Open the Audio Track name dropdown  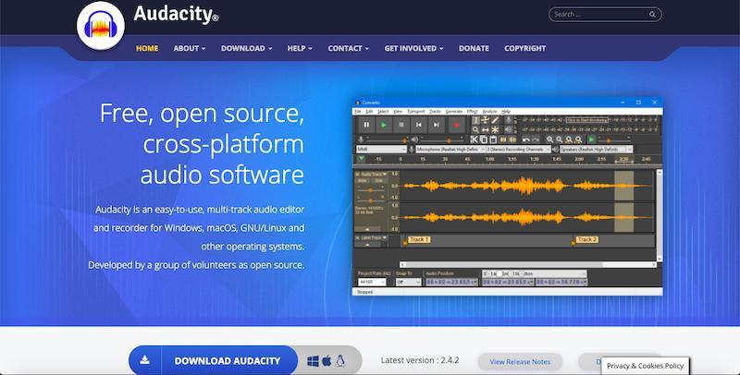[x=374, y=175]
